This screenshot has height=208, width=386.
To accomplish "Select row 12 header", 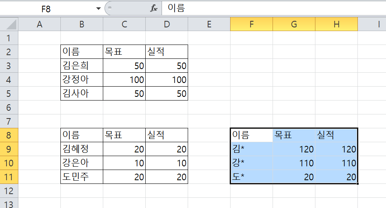I will (9, 191).
